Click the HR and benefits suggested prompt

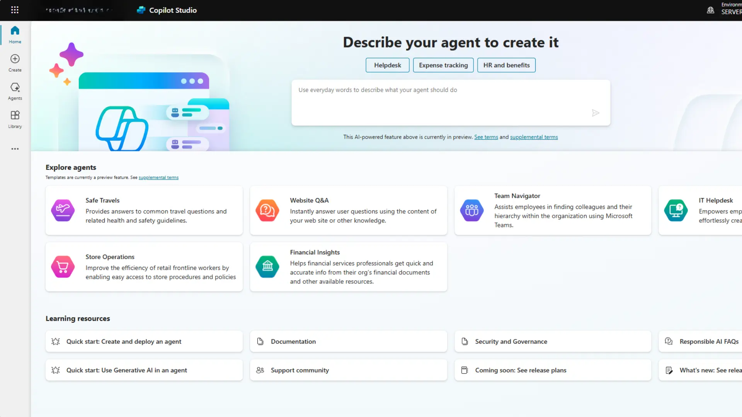click(x=507, y=64)
